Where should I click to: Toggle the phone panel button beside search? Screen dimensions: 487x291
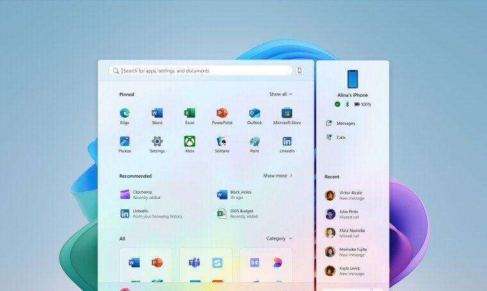300,70
